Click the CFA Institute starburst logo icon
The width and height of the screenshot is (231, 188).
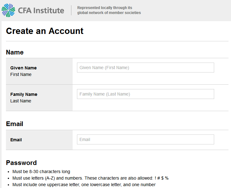(x=8, y=10)
